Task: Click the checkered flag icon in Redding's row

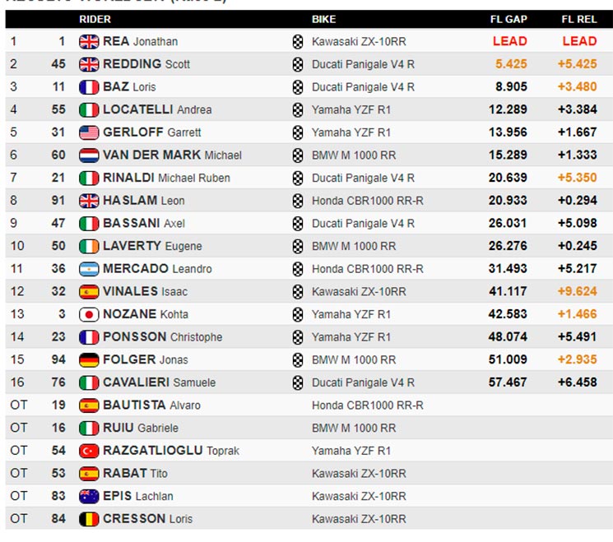Action: coord(298,64)
